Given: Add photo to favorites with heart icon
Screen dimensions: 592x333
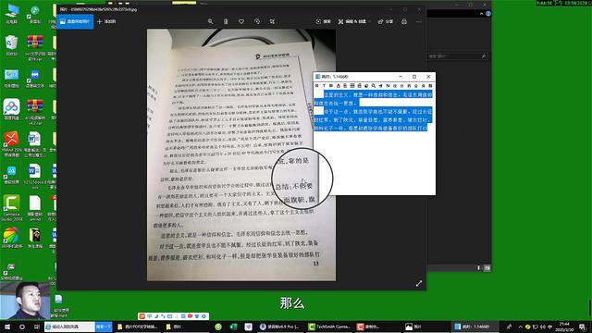Looking at the screenshot, I should pyautogui.click(x=241, y=21).
